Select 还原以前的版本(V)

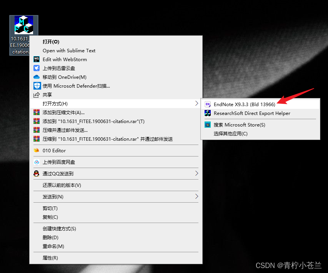[116, 185]
